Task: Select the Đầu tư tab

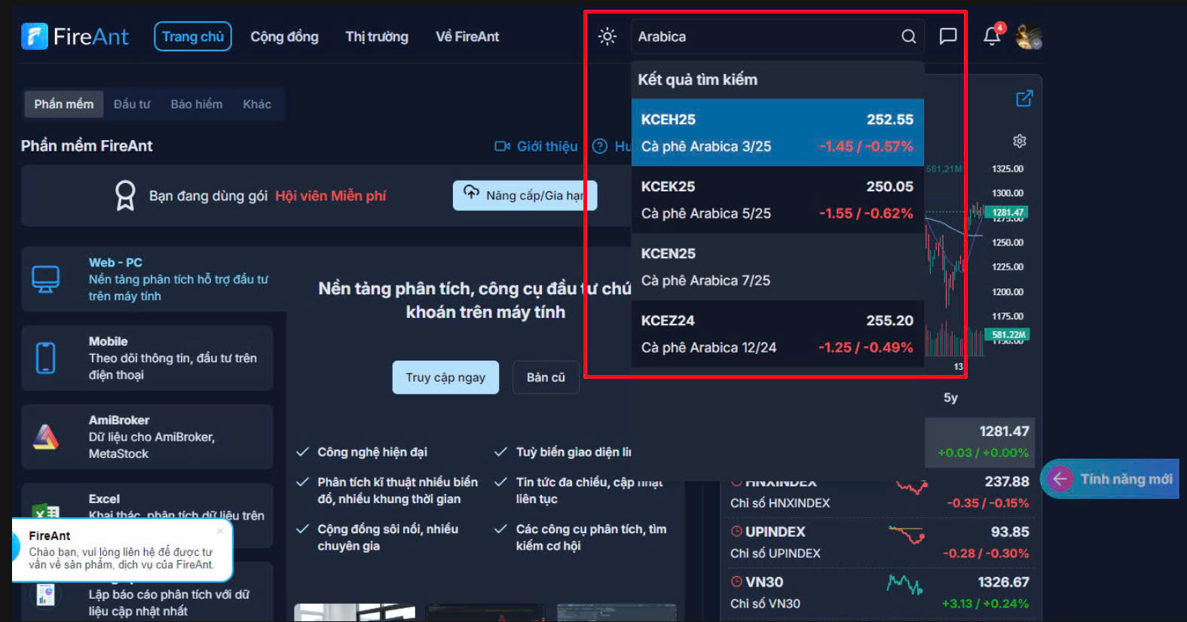Action: point(132,104)
